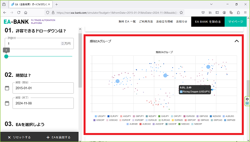This screenshot has height=142, width=250.
Task: Open the Firefox hamburger menu
Action: [245, 12]
